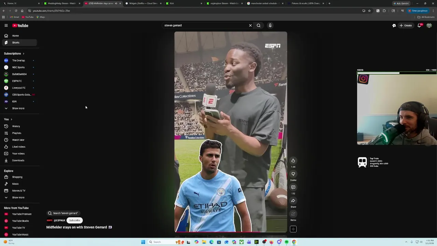The height and width of the screenshot is (246, 437).
Task: Mute the YouTube tab audio icon
Action: pos(116,3)
